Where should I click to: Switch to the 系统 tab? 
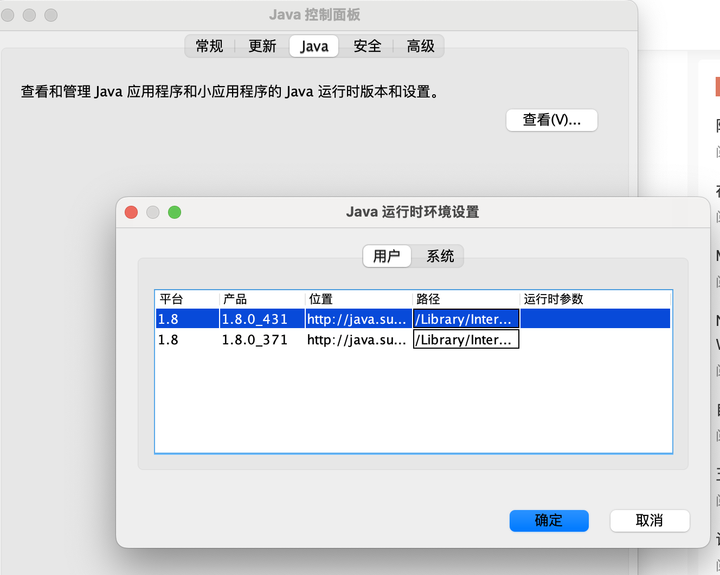click(x=440, y=256)
